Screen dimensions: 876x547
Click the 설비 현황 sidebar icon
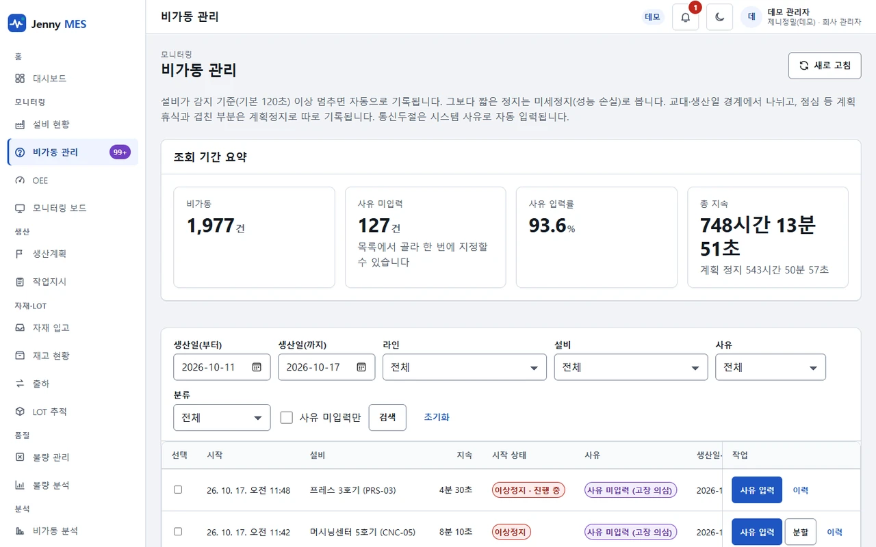(x=20, y=124)
